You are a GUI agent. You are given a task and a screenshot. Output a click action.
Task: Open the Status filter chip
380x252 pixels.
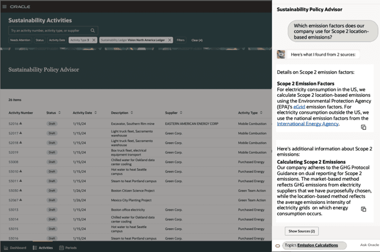point(39,40)
